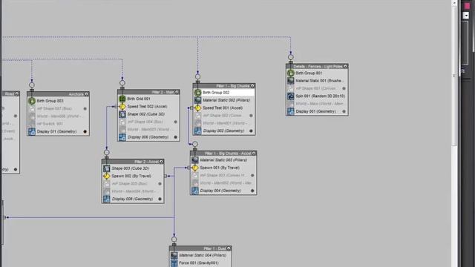The image size is (475, 267).
Task: Click the Force 001 (Gravity001) icon
Action: (174, 263)
